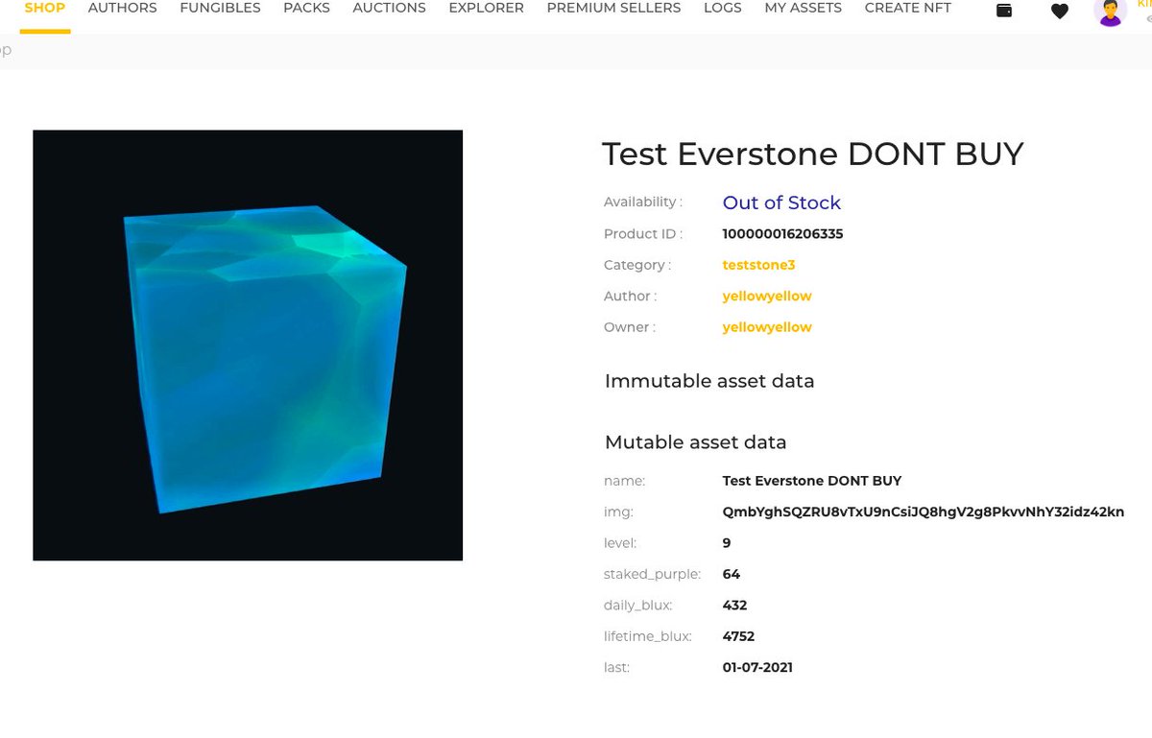Click the favorites heart icon

(x=1060, y=12)
